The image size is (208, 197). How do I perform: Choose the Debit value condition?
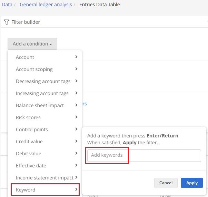[x=45, y=154]
